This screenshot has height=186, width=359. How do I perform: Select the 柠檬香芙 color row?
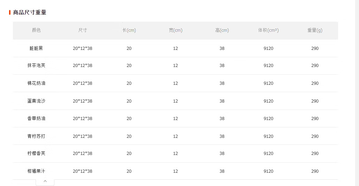click(36, 154)
